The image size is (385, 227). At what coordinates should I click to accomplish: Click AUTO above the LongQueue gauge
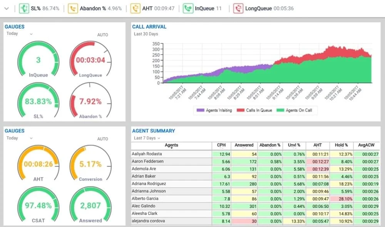pyautogui.click(x=102, y=35)
